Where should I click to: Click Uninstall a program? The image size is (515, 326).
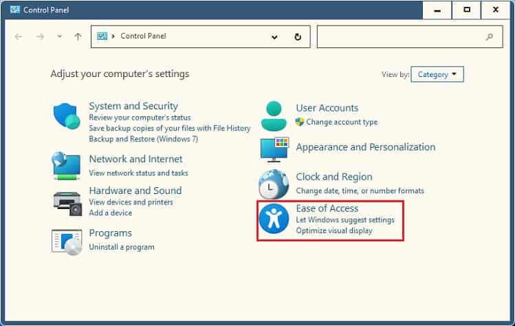[x=122, y=247]
